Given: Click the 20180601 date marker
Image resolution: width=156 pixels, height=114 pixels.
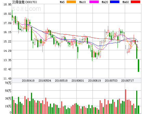Looking at the screenshot, I should coord(78,81).
